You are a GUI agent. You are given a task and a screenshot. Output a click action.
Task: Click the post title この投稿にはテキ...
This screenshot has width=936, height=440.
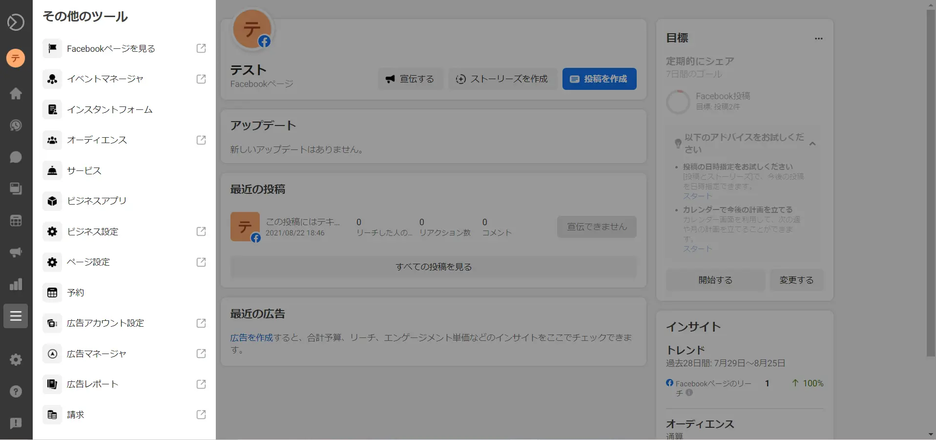[x=303, y=222]
